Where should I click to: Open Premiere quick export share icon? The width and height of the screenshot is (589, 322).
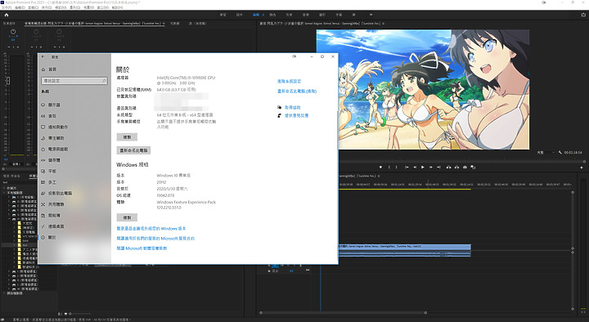[583, 15]
